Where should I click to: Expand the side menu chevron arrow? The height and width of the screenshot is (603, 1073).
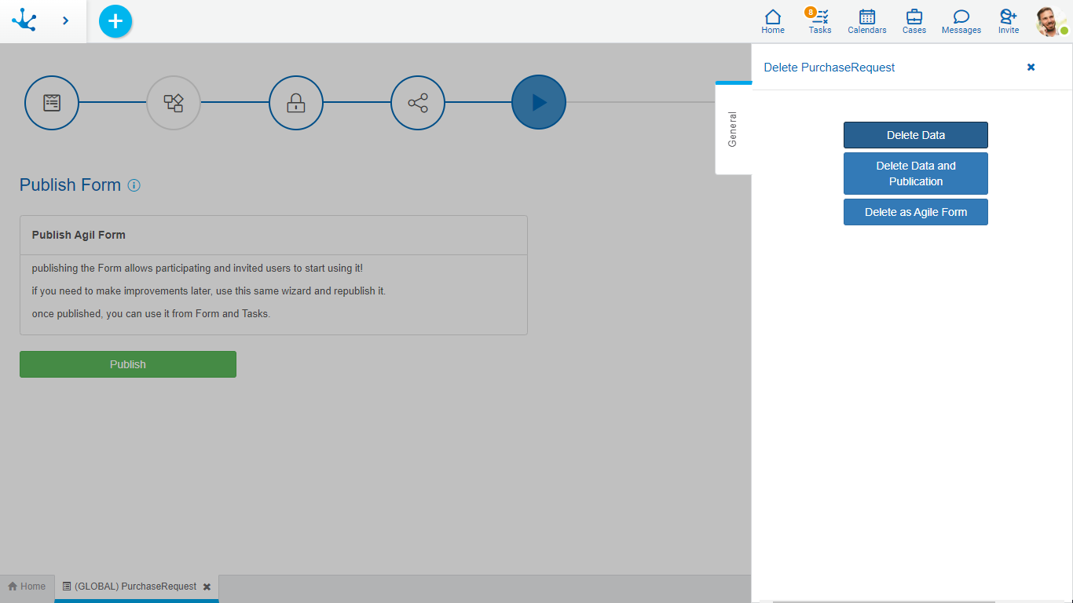[x=65, y=20]
